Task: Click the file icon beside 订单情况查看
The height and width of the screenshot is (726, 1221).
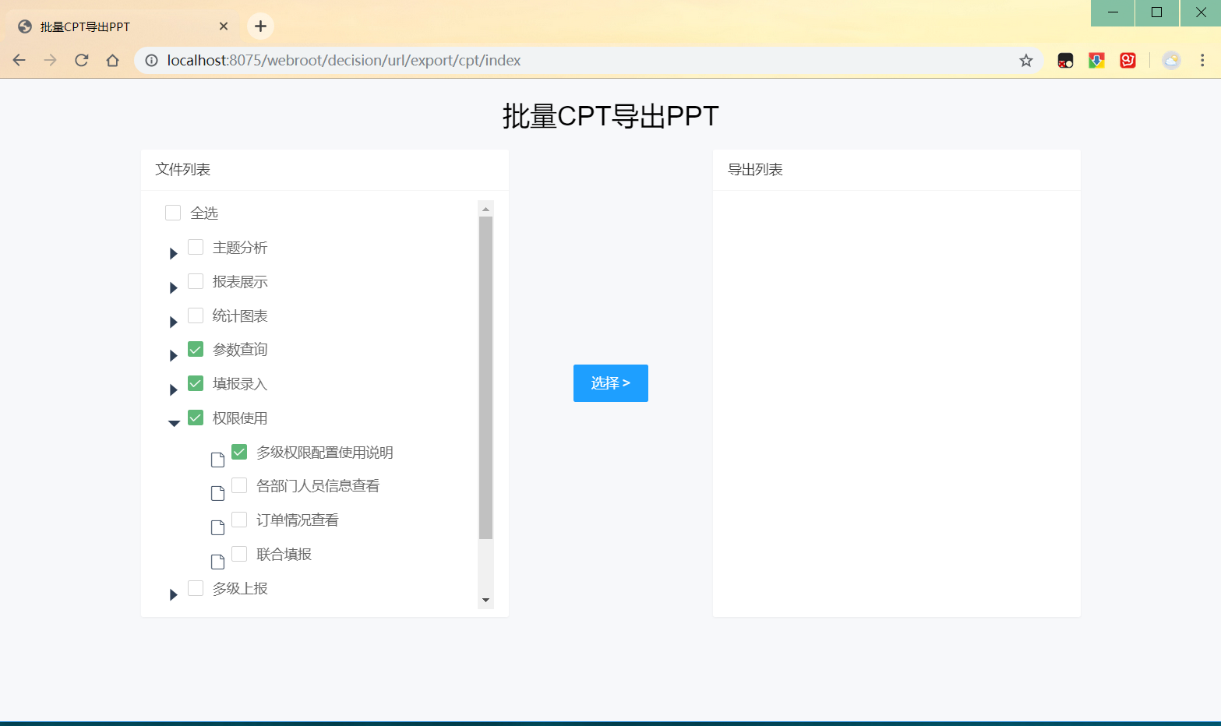Action: [218, 527]
